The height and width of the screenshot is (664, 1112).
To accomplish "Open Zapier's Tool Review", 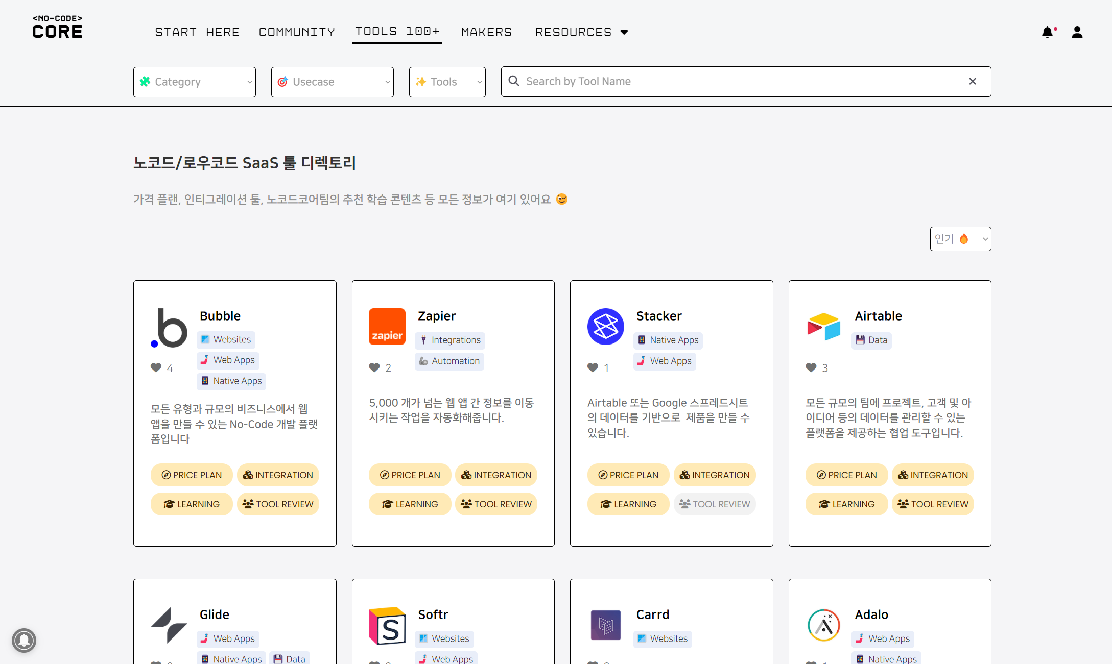I will [x=496, y=504].
